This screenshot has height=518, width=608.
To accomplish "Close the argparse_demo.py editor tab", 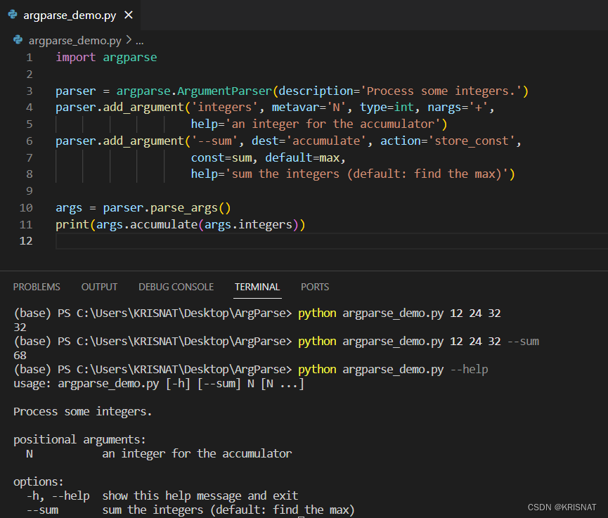I will (x=129, y=15).
